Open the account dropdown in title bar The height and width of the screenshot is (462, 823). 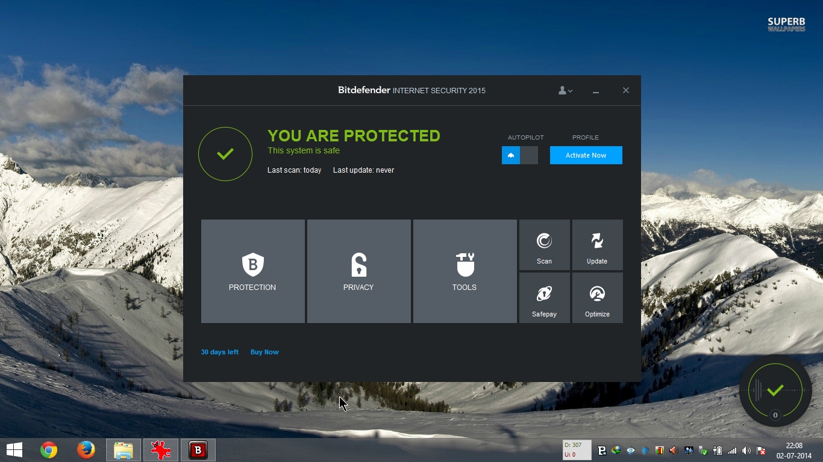click(565, 90)
